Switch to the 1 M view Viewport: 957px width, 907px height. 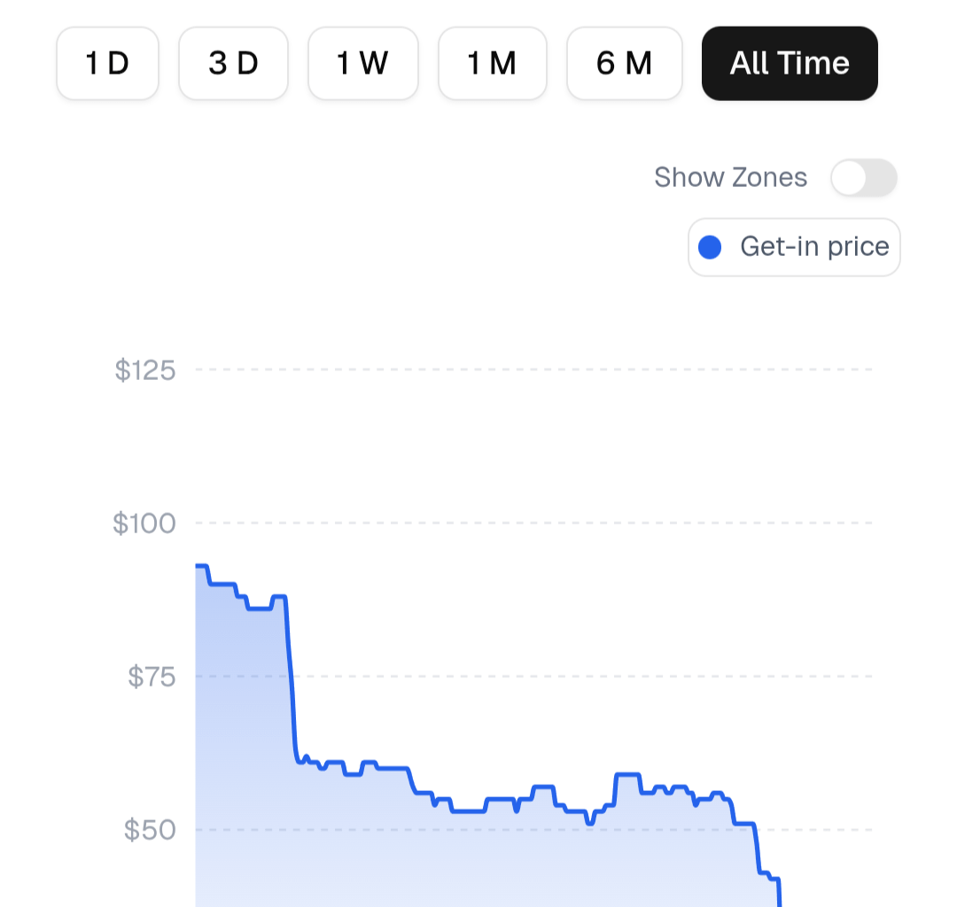pyautogui.click(x=493, y=63)
